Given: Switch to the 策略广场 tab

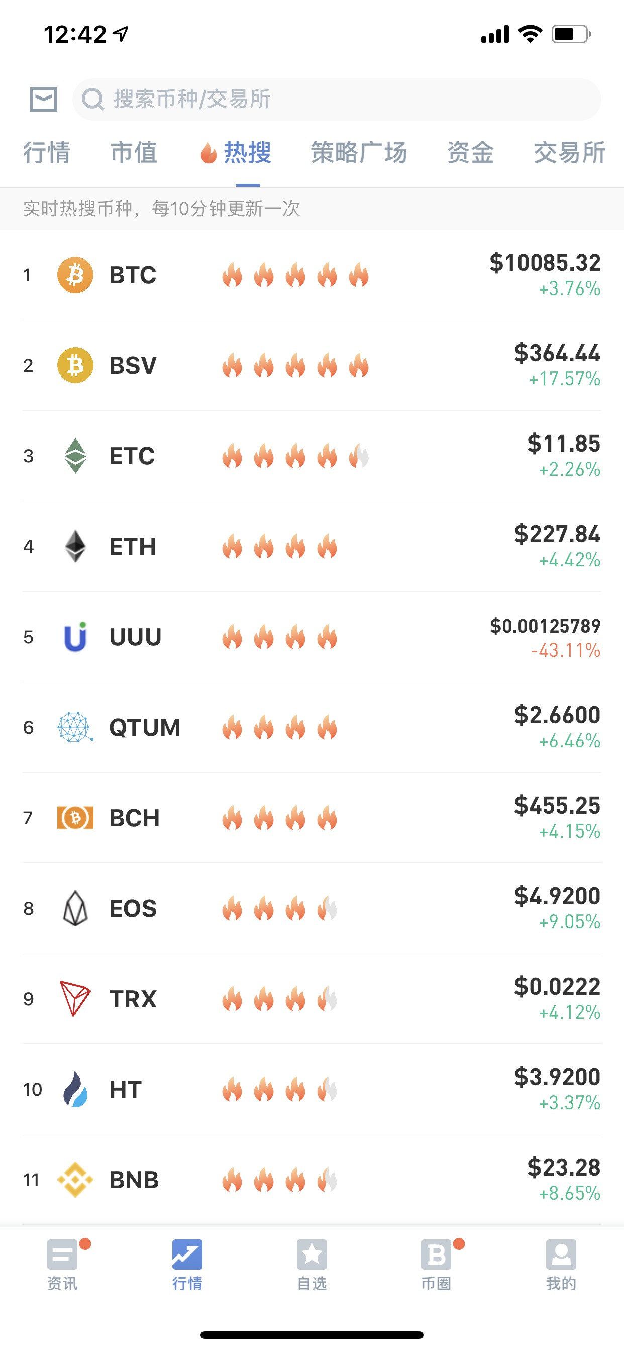Looking at the screenshot, I should [x=359, y=153].
